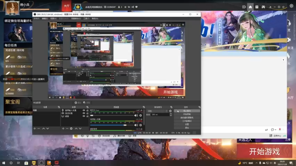Move source down in sources list
This screenshot has height=166, width=296.
click(80, 128)
